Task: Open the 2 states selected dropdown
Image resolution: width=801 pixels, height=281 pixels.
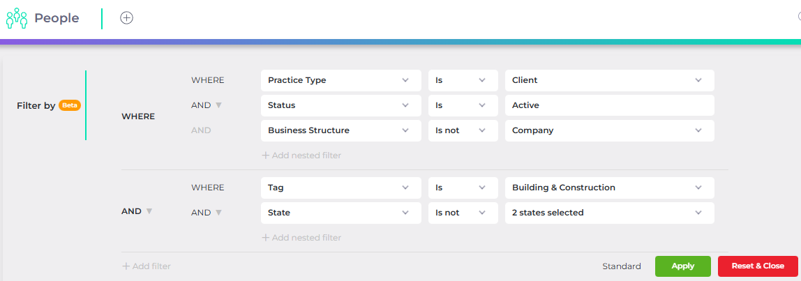Action: click(609, 213)
